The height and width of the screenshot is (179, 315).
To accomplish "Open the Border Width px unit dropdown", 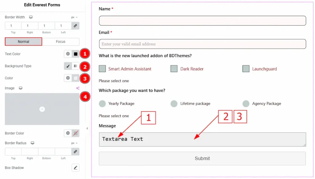I will coord(74,17).
